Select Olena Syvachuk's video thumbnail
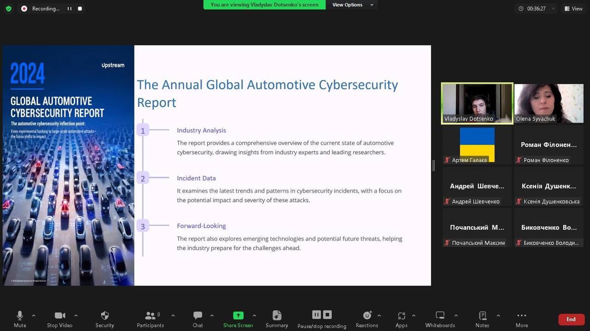The width and height of the screenshot is (590, 331). [x=549, y=103]
